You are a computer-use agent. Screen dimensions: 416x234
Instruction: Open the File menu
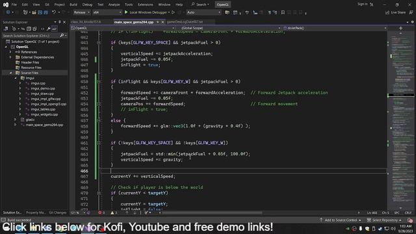tap(14, 5)
